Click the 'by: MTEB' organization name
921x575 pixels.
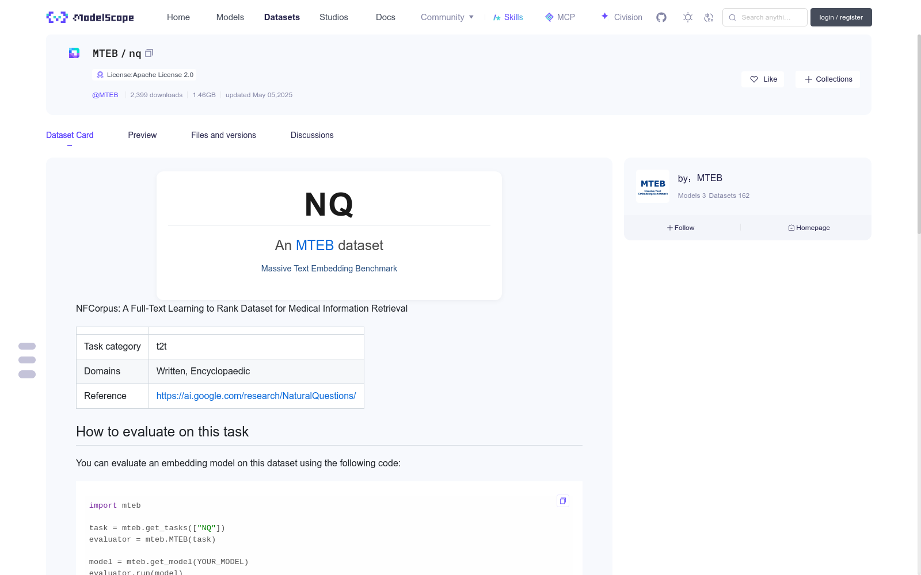tap(700, 178)
